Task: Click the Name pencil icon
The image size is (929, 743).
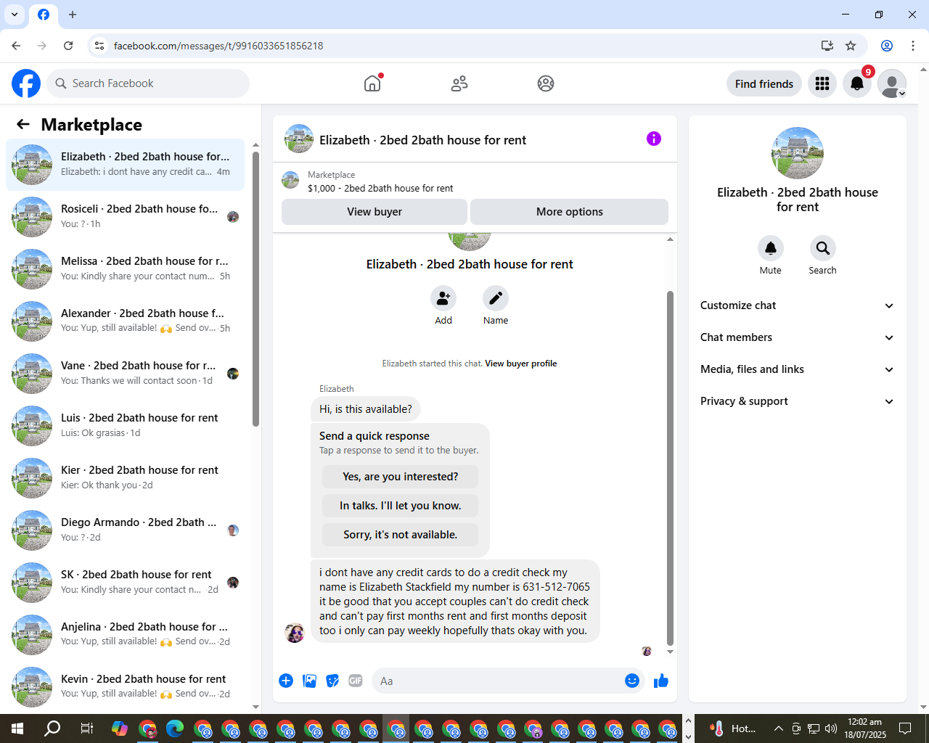Action: pyautogui.click(x=496, y=298)
